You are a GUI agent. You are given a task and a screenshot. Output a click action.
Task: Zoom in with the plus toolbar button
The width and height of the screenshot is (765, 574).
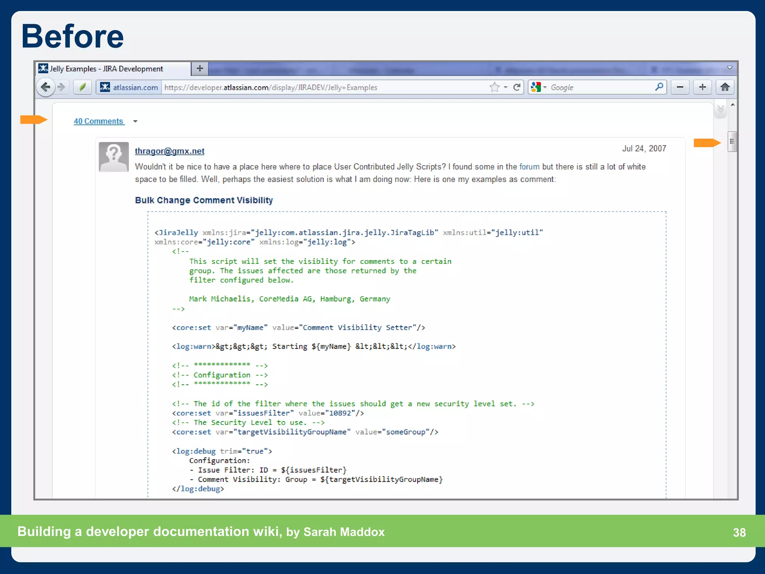pos(702,87)
